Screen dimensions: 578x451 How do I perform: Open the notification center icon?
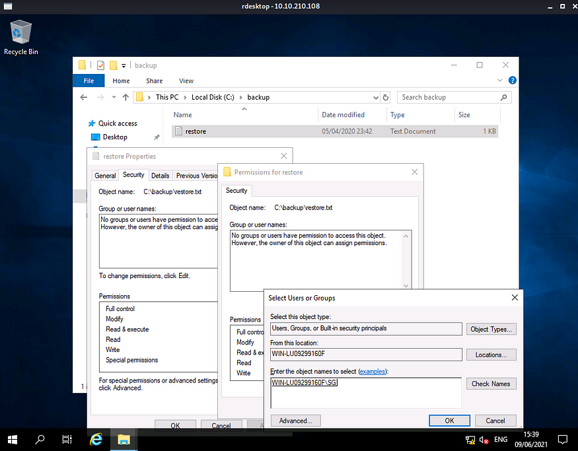click(563, 439)
